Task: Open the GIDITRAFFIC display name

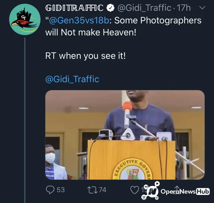Action: (74, 8)
